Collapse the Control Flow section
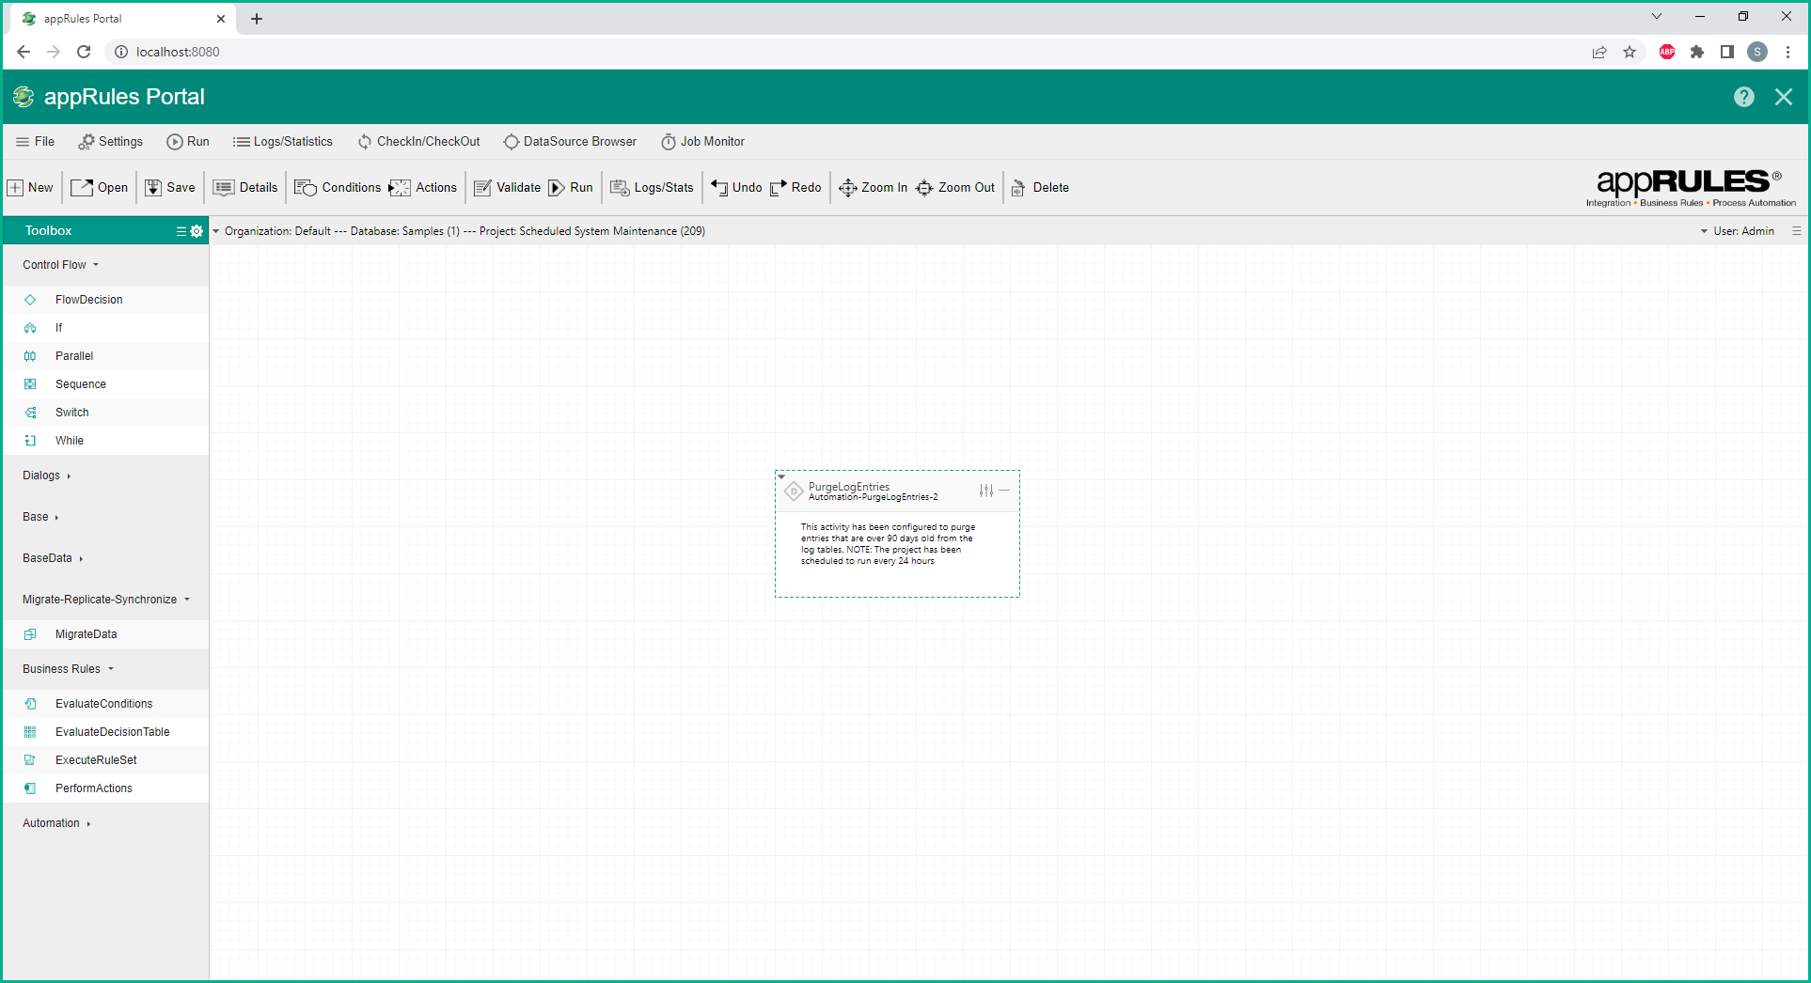This screenshot has height=983, width=1811. coord(60,265)
